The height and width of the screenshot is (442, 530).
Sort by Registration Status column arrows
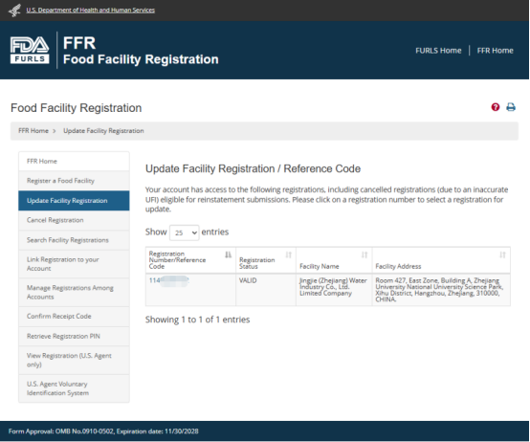tap(288, 254)
